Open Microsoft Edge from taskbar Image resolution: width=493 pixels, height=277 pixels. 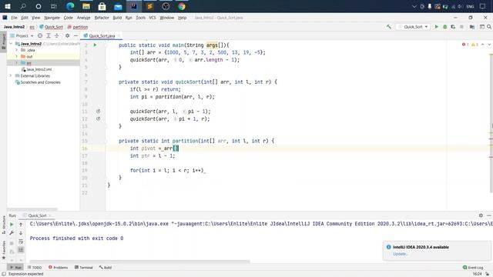(70, 6)
